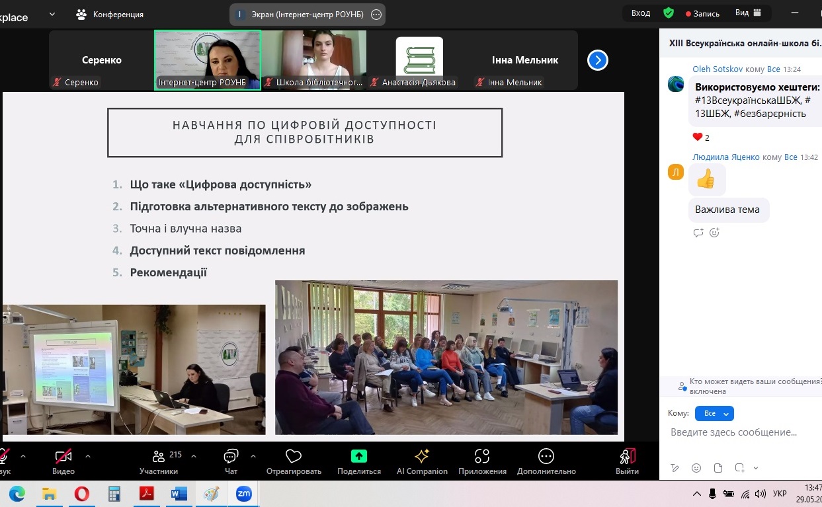
Task: Open the Кому recipient dropdown Все
Action: click(714, 413)
